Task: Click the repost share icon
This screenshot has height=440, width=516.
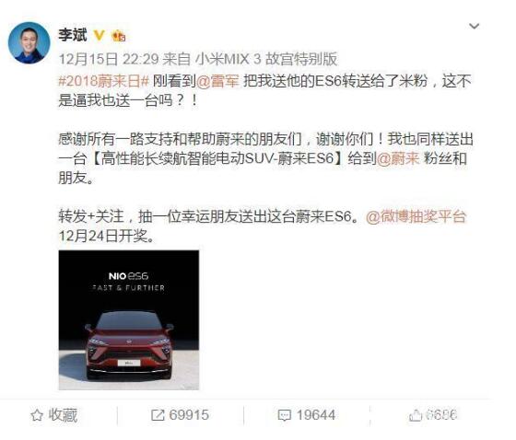Action: coord(158,415)
